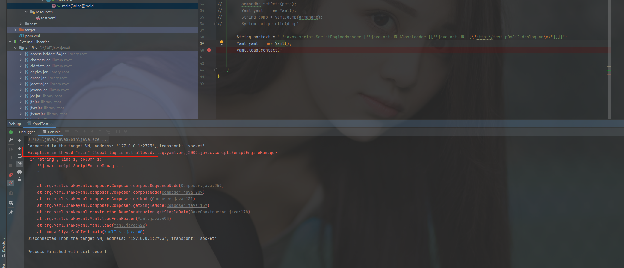Open the Composer.java:259 stack trace link
Screen dimensions: 624x268
(201, 186)
